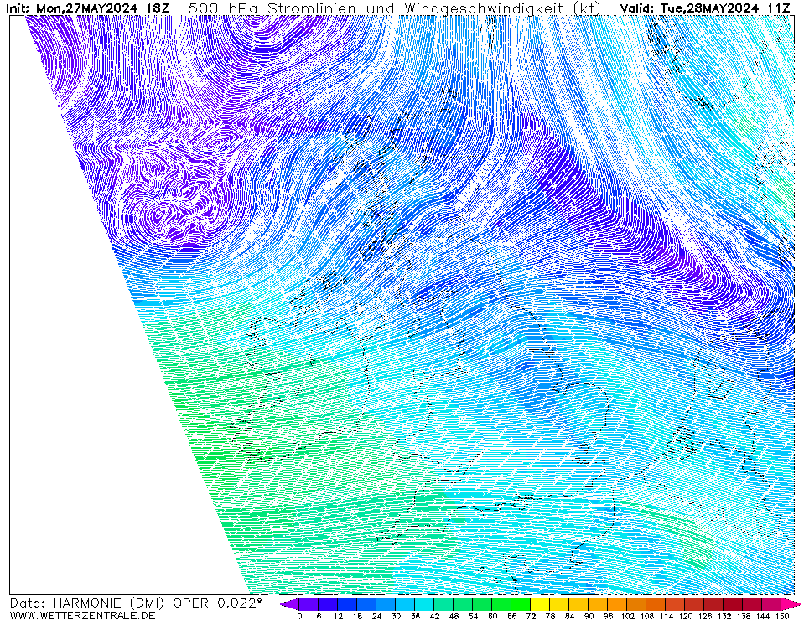Pick the dark red legend swatch between 132 and 138
This screenshot has width=804, height=621.
point(734,604)
